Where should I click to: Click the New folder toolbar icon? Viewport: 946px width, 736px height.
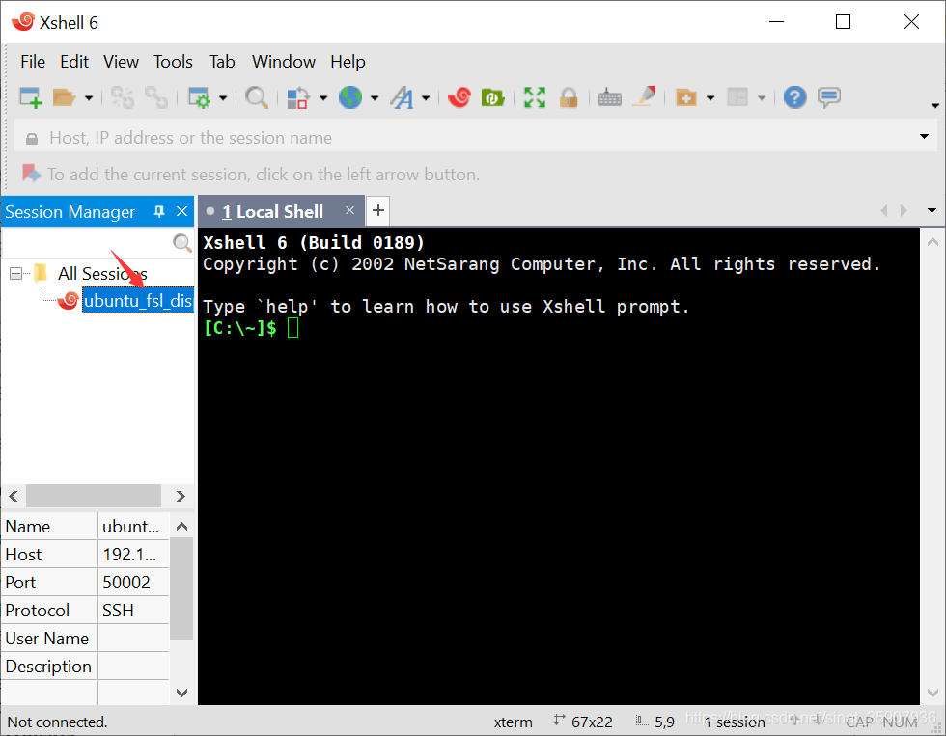686,97
